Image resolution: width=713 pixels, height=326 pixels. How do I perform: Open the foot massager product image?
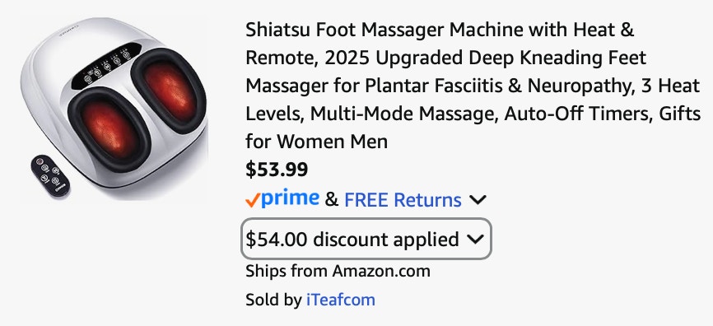coord(114,108)
